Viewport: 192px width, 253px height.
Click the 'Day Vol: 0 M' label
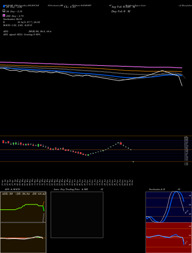coord(121,11)
